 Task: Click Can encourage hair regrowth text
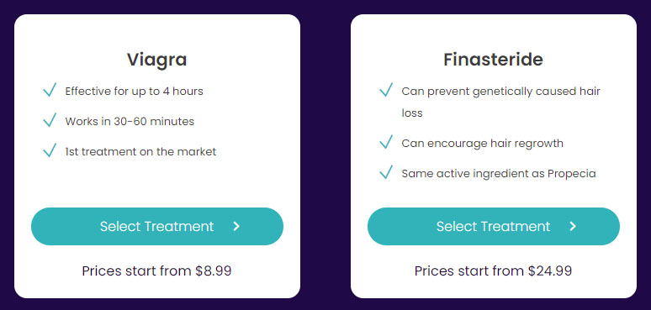(483, 144)
